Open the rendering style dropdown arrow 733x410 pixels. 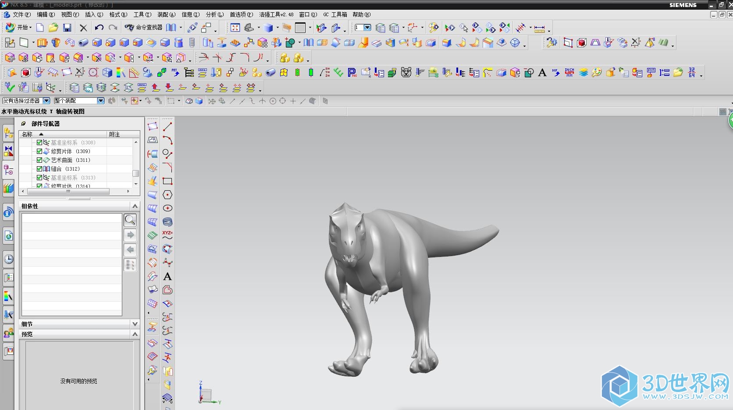click(x=277, y=28)
